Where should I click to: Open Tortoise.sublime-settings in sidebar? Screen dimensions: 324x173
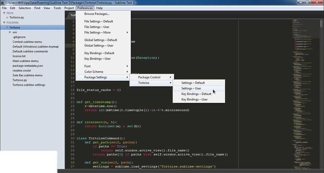click(29, 85)
